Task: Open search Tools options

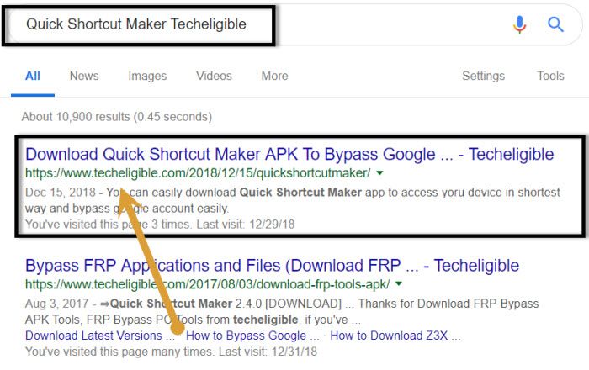Action: coord(550,76)
